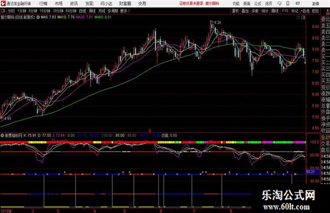Open the 功能 menu

pyautogui.click(x=236, y=3)
